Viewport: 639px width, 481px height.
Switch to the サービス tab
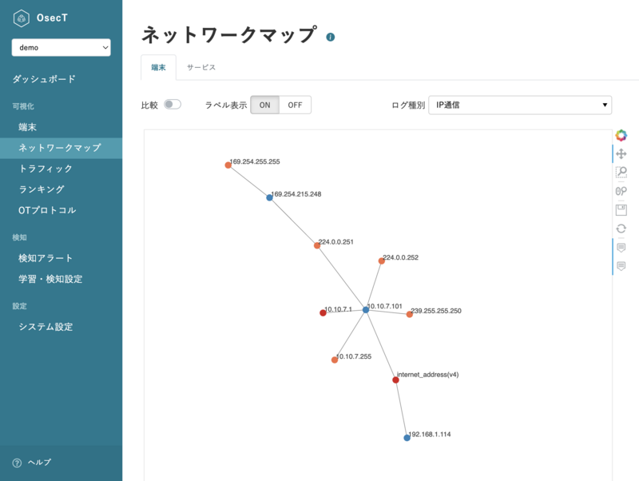coord(201,68)
